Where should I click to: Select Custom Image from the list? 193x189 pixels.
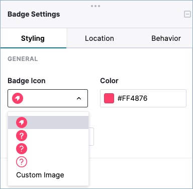pyautogui.click(x=40, y=175)
